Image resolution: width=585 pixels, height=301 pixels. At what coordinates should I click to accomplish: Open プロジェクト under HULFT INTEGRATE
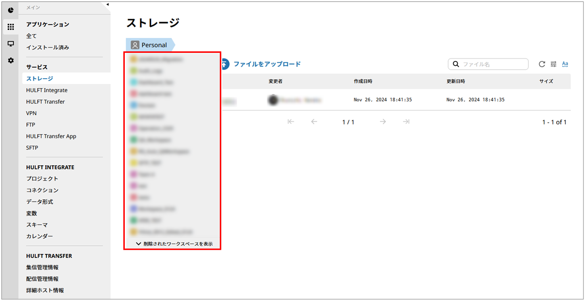(x=42, y=179)
